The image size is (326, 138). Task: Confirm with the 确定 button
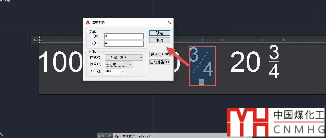pyautogui.click(x=160, y=33)
